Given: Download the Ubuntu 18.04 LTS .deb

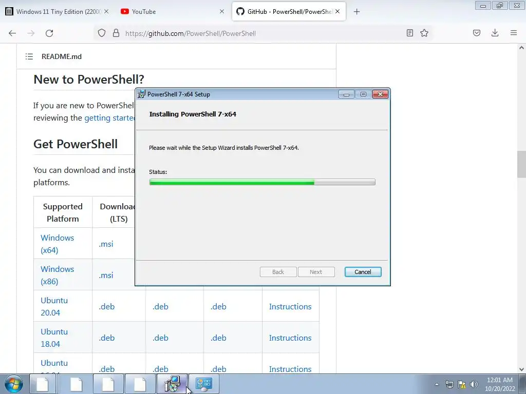Looking at the screenshot, I should [x=107, y=338].
